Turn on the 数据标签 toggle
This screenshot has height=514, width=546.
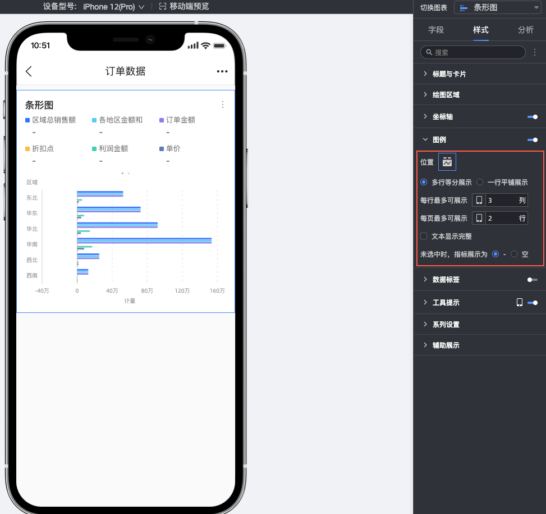532,279
